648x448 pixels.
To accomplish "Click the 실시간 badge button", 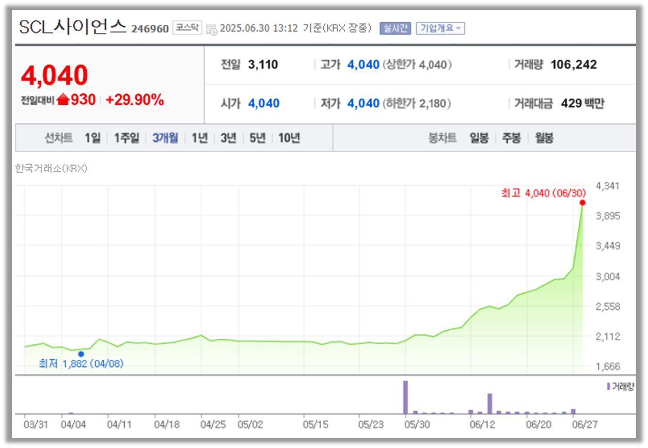I will point(395,28).
